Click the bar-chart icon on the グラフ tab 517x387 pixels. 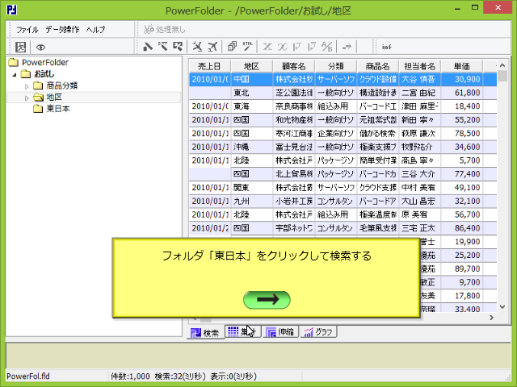tap(309, 332)
